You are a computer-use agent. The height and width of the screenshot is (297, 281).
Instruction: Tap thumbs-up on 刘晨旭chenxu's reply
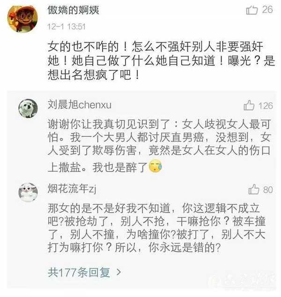pyautogui.click(x=249, y=105)
